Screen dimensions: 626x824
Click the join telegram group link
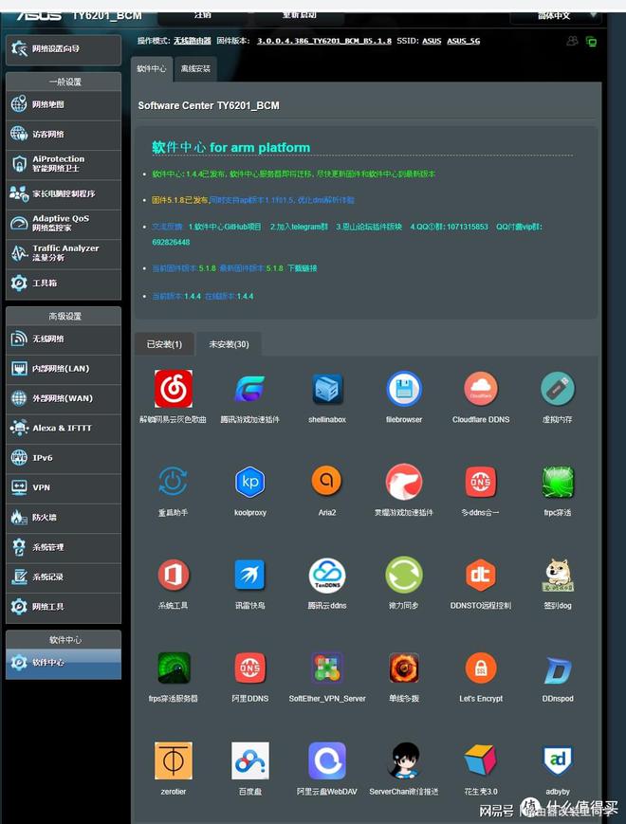tap(299, 227)
